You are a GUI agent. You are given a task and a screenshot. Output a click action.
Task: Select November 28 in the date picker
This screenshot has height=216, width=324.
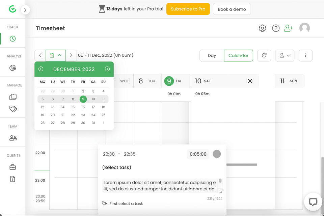(43, 91)
